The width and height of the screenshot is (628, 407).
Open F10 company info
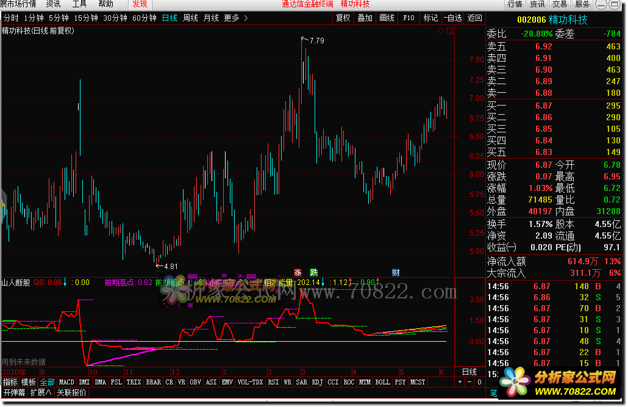409,18
